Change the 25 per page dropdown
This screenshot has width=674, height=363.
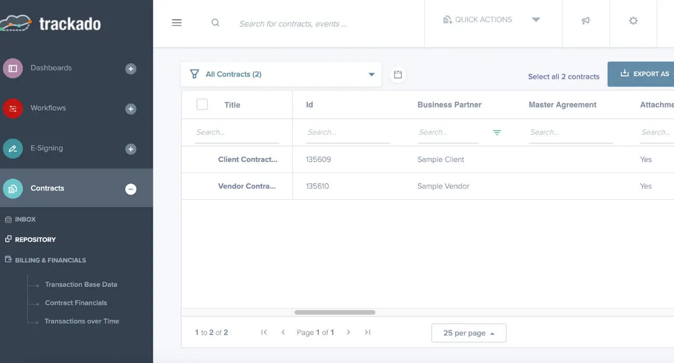click(468, 333)
